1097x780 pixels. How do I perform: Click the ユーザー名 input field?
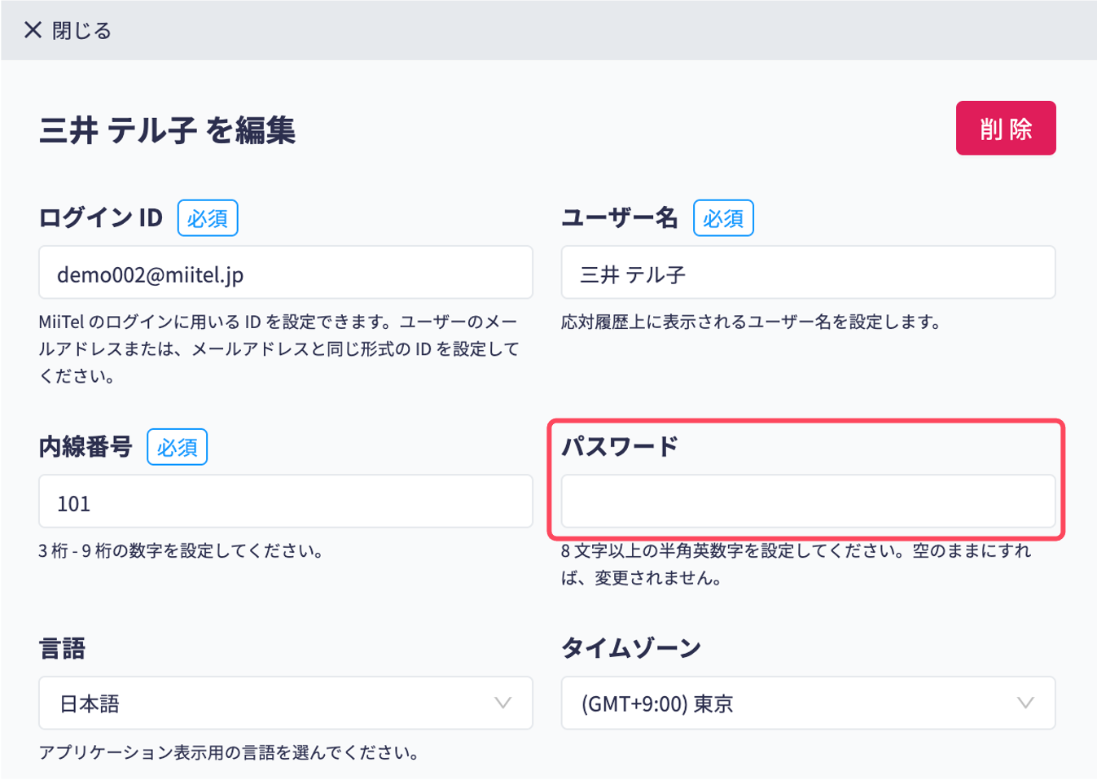[808, 272]
